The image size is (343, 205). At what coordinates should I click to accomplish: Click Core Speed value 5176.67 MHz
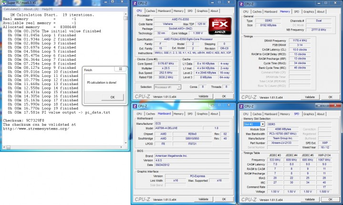tap(166, 64)
